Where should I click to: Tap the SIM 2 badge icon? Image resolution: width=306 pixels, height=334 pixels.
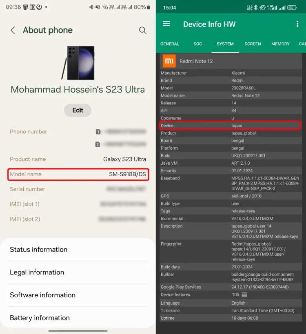point(98,144)
